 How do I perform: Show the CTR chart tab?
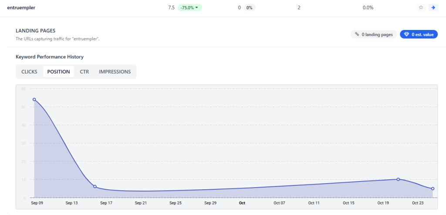(84, 72)
